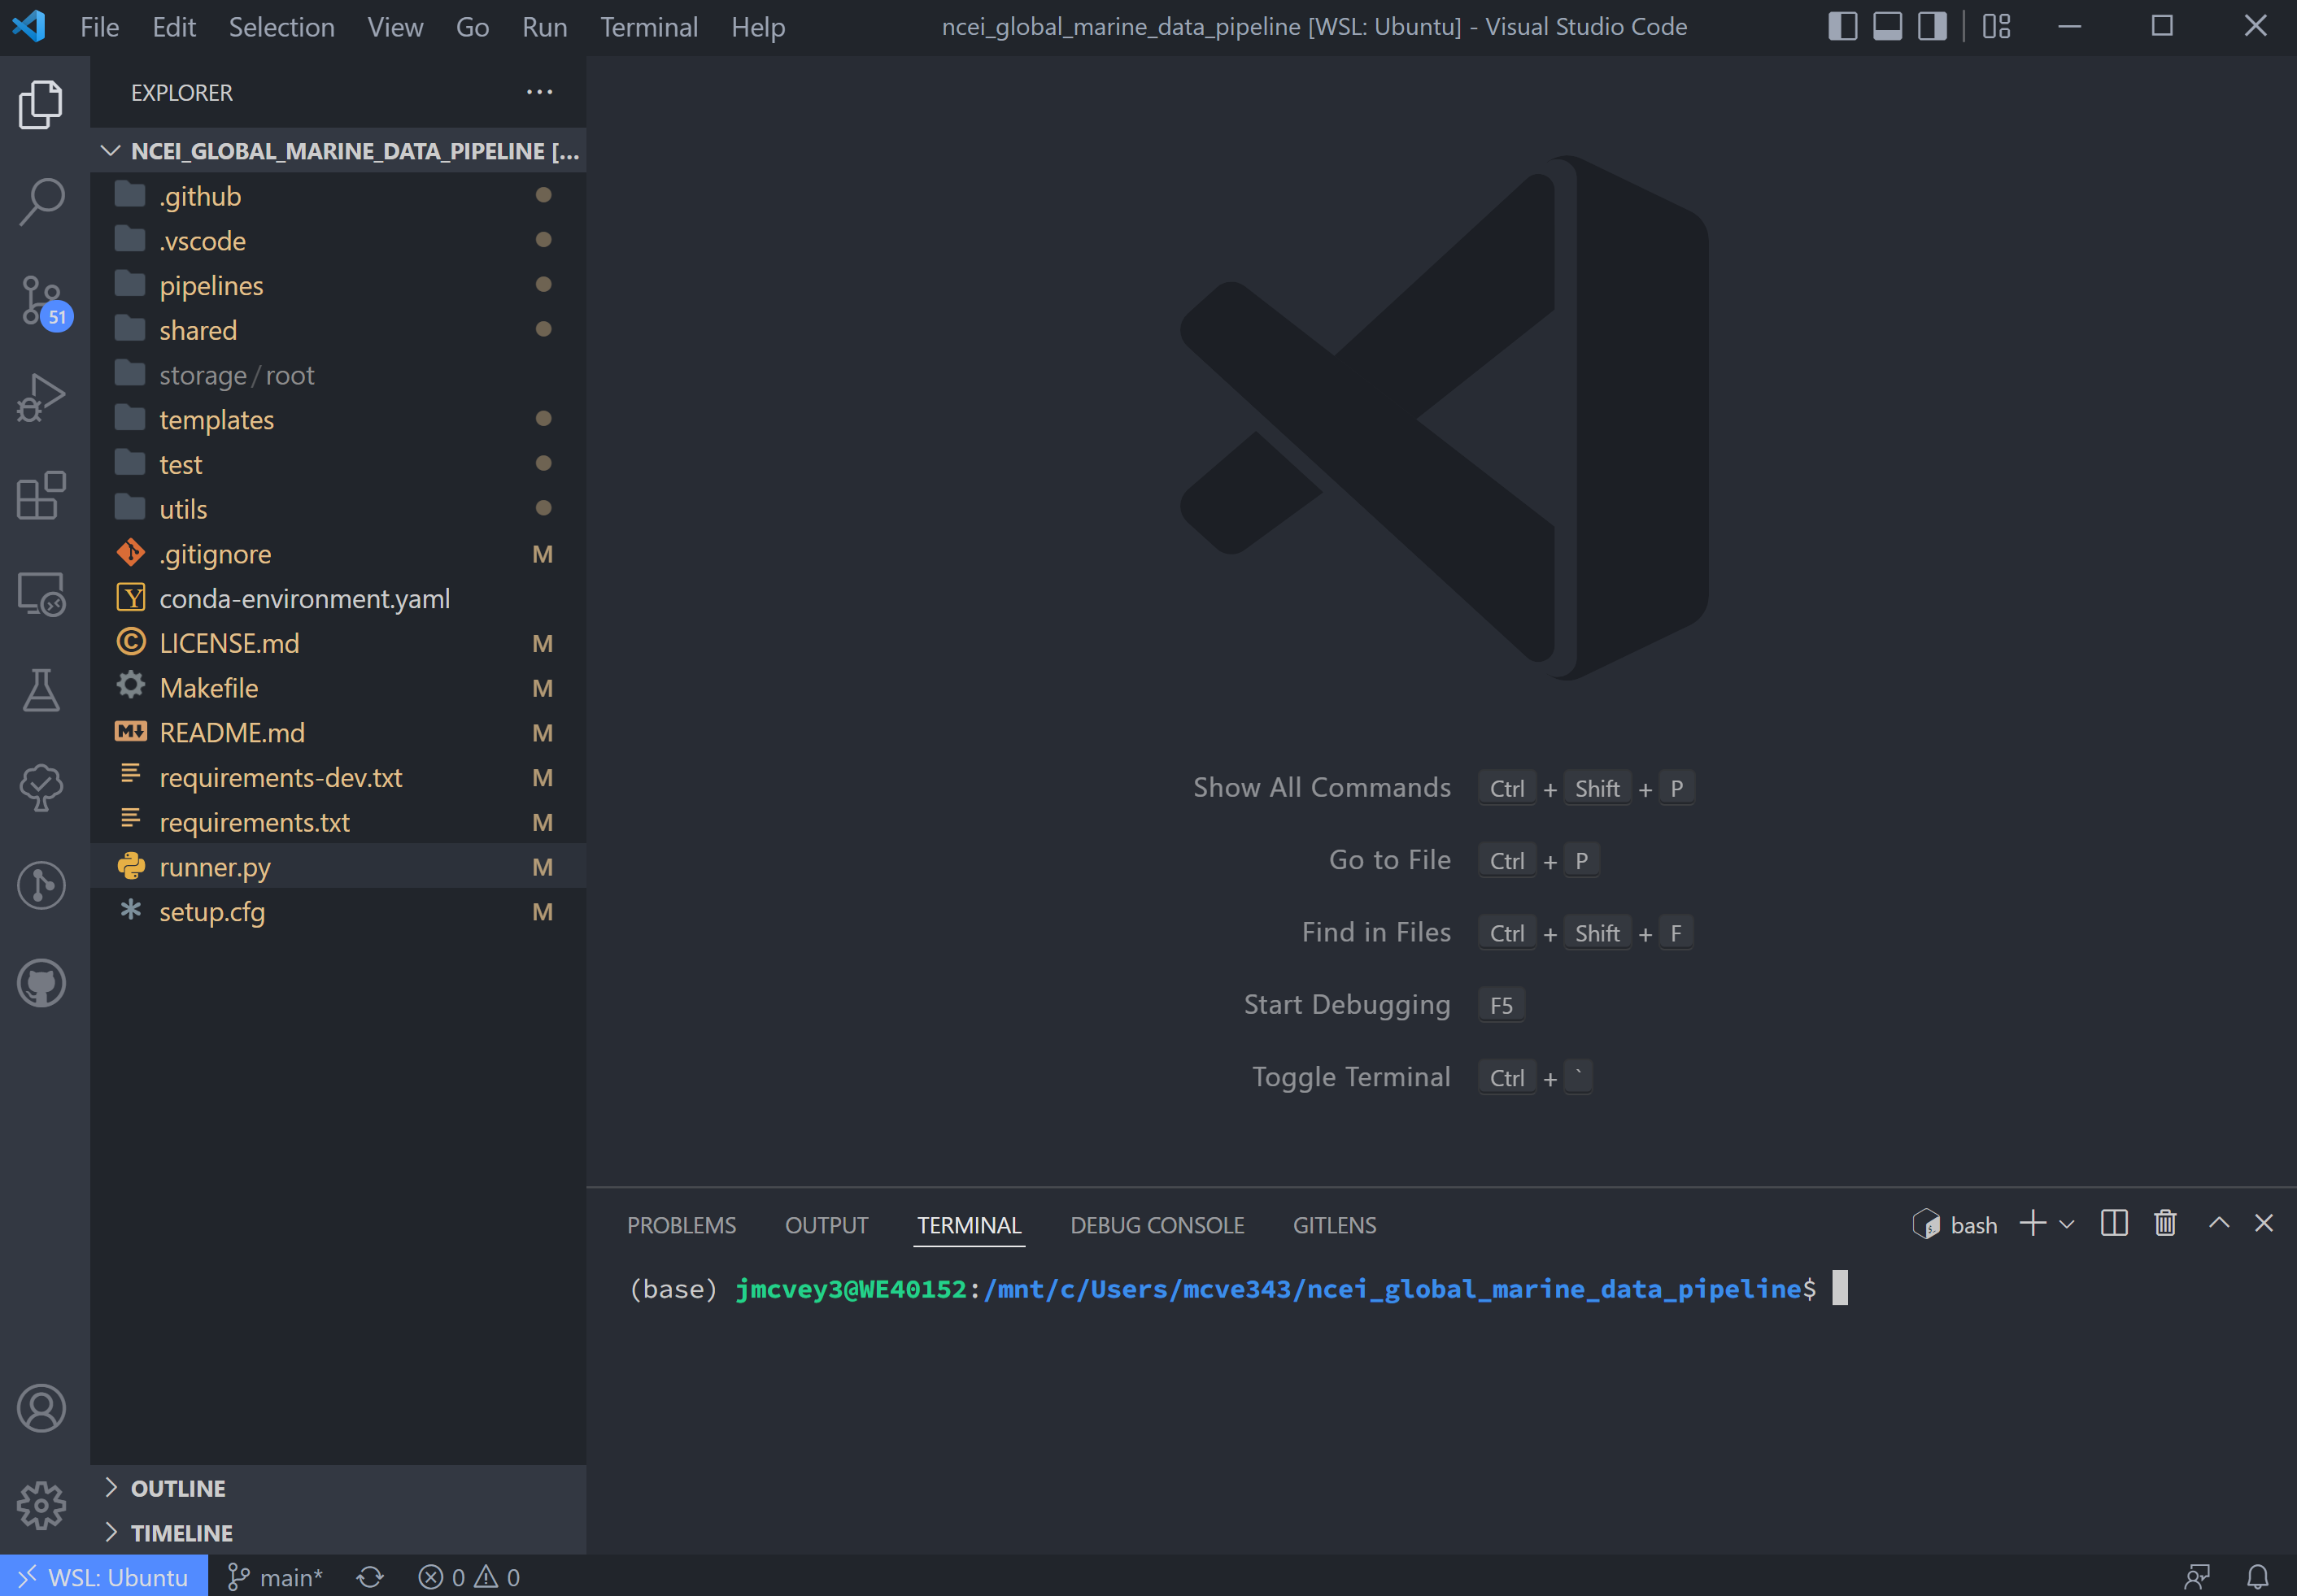Open the Remote Explorer view

click(41, 594)
